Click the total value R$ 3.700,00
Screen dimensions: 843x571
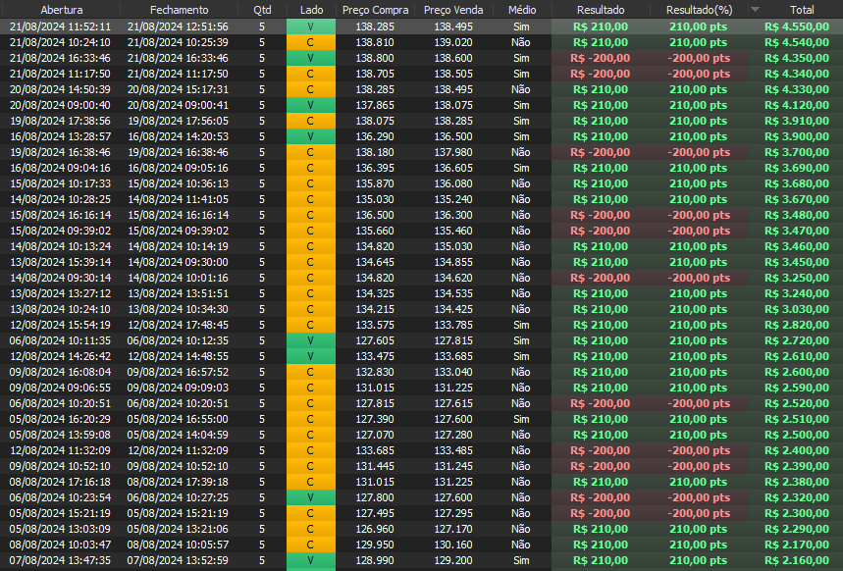(802, 152)
